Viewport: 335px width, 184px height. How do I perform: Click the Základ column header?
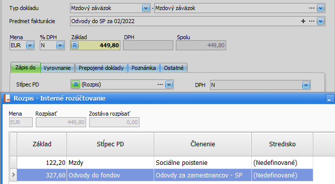point(42,144)
